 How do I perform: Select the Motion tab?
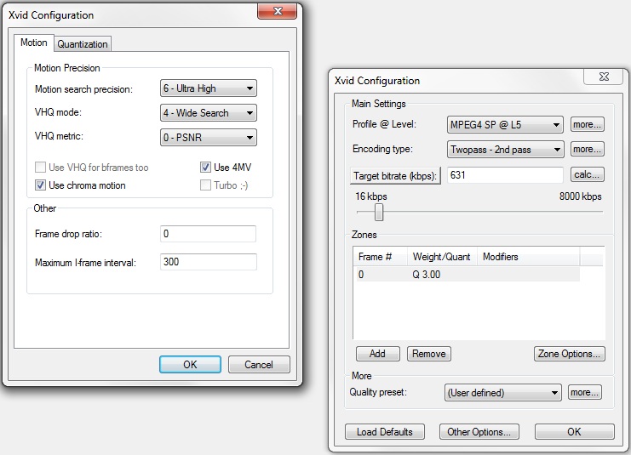34,43
